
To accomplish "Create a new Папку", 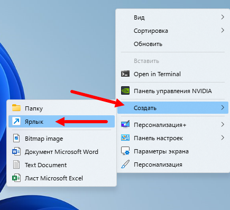I will [x=61, y=108].
